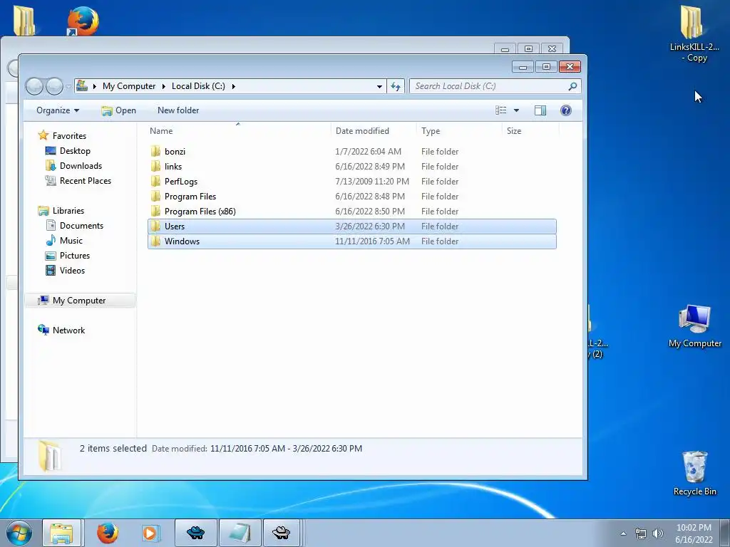
Task: Click the Back navigation arrow
Action: (34, 86)
